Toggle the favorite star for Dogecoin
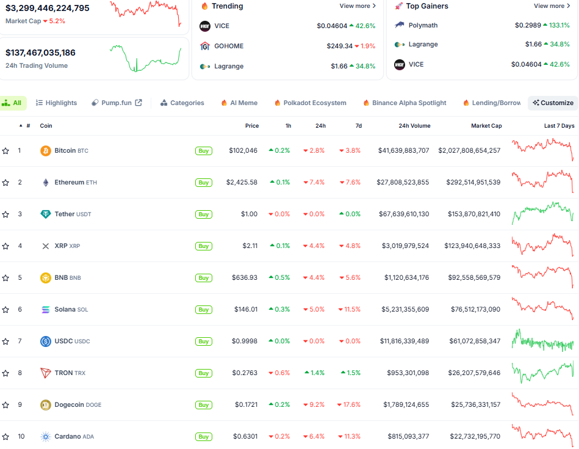This screenshot has height=449, width=579. coord(5,405)
